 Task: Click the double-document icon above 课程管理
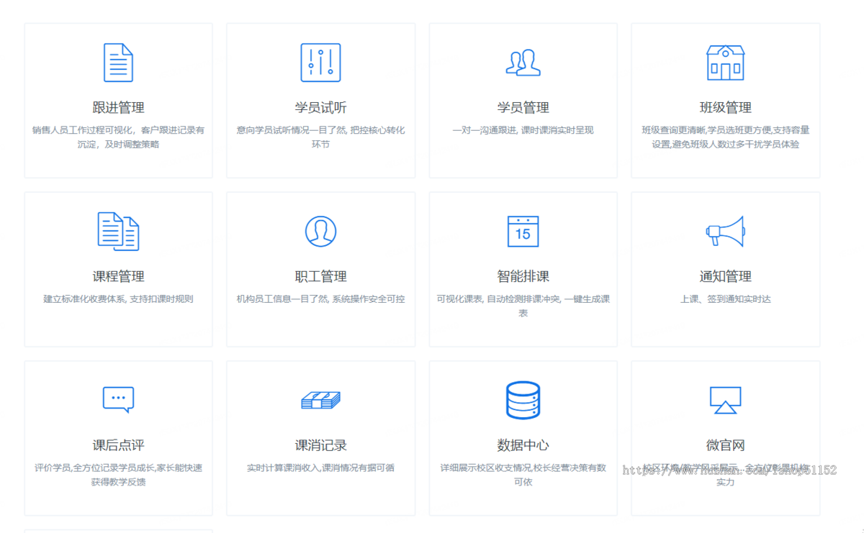pos(119,232)
